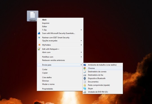The width and height of the screenshot is (152, 104).
Task: Send to Ambiente de trabalho (criar atalho)
Action: pos(103,65)
